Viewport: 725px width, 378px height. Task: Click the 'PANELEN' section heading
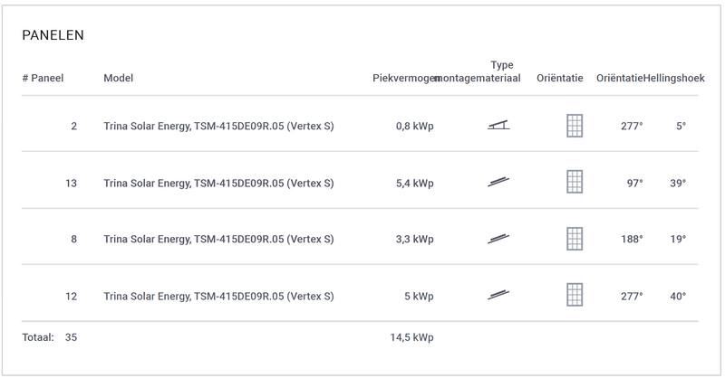tap(53, 34)
